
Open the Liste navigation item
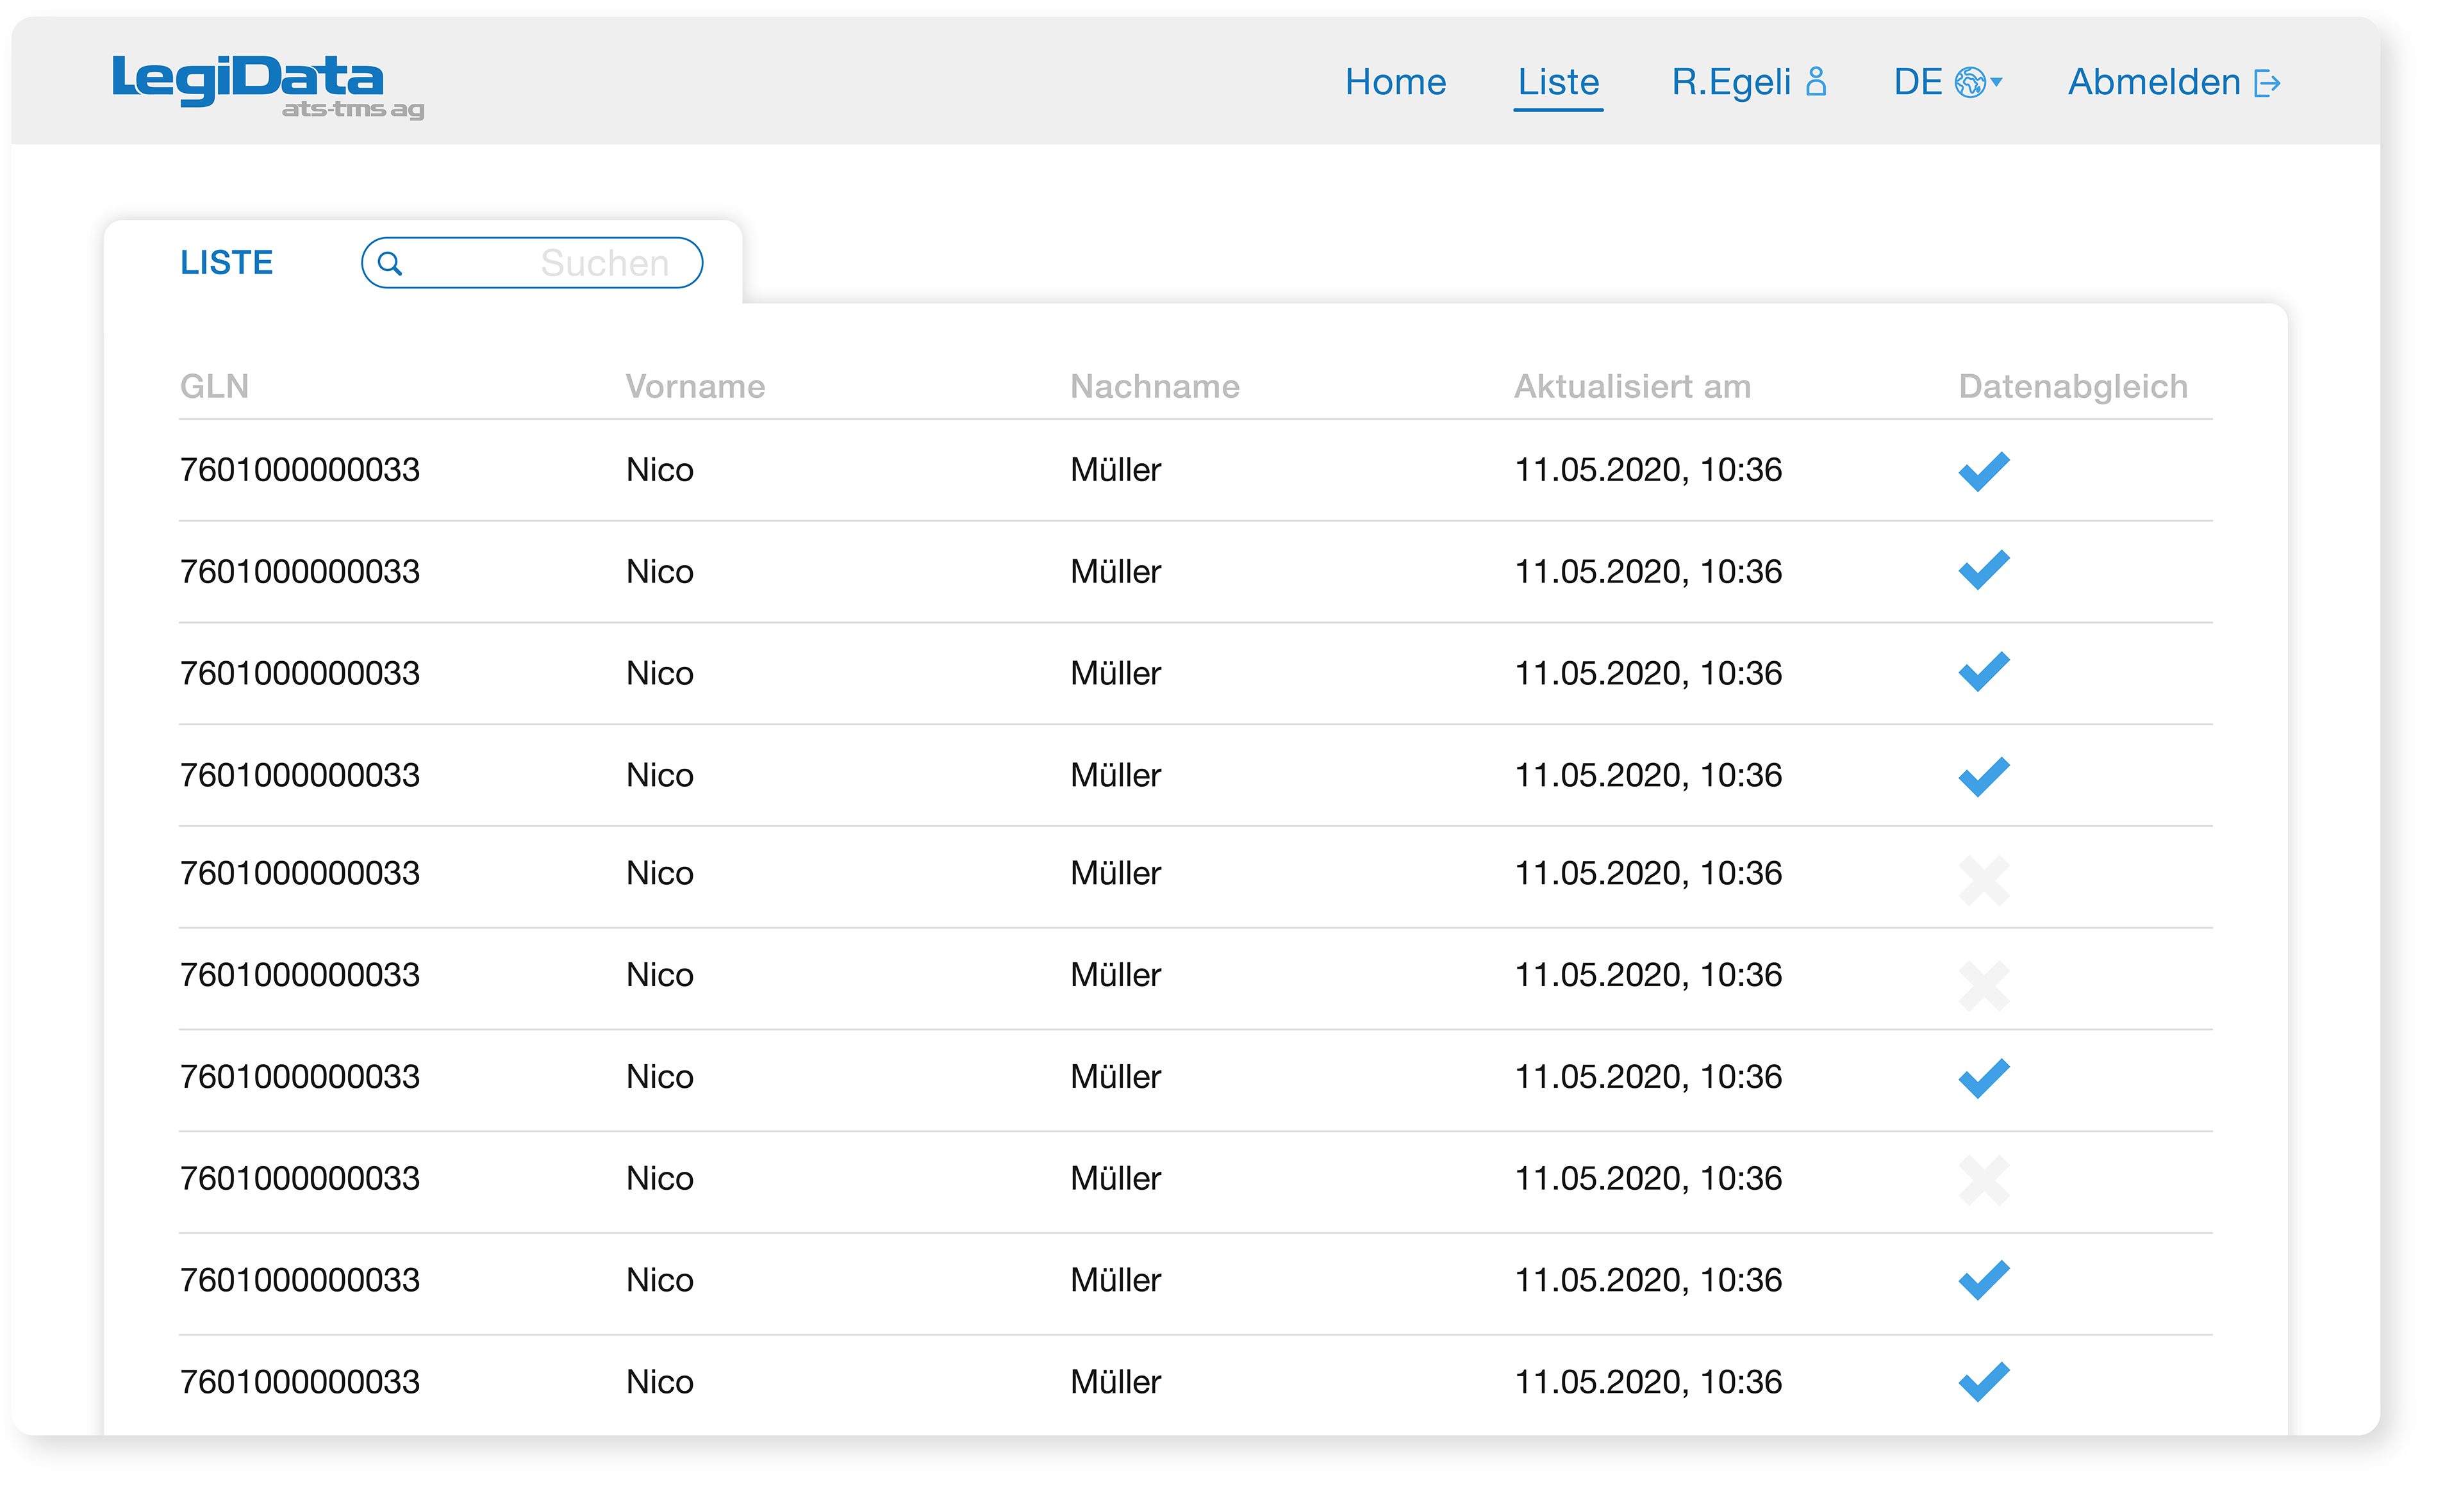pyautogui.click(x=1558, y=82)
